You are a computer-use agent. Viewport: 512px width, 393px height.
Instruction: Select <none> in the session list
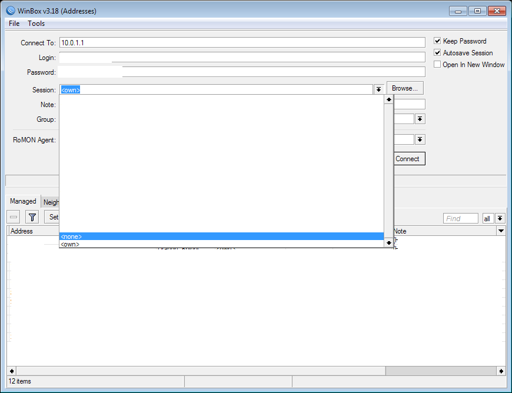221,237
